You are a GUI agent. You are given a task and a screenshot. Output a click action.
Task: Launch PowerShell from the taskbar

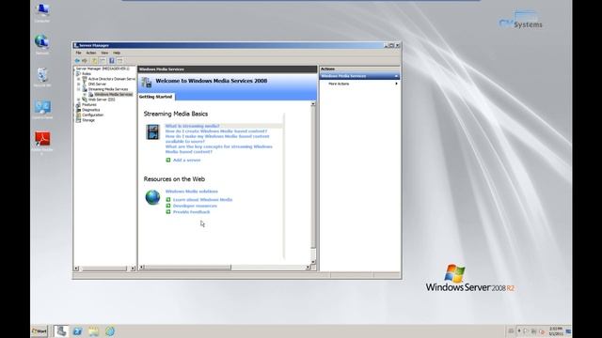[77, 331]
